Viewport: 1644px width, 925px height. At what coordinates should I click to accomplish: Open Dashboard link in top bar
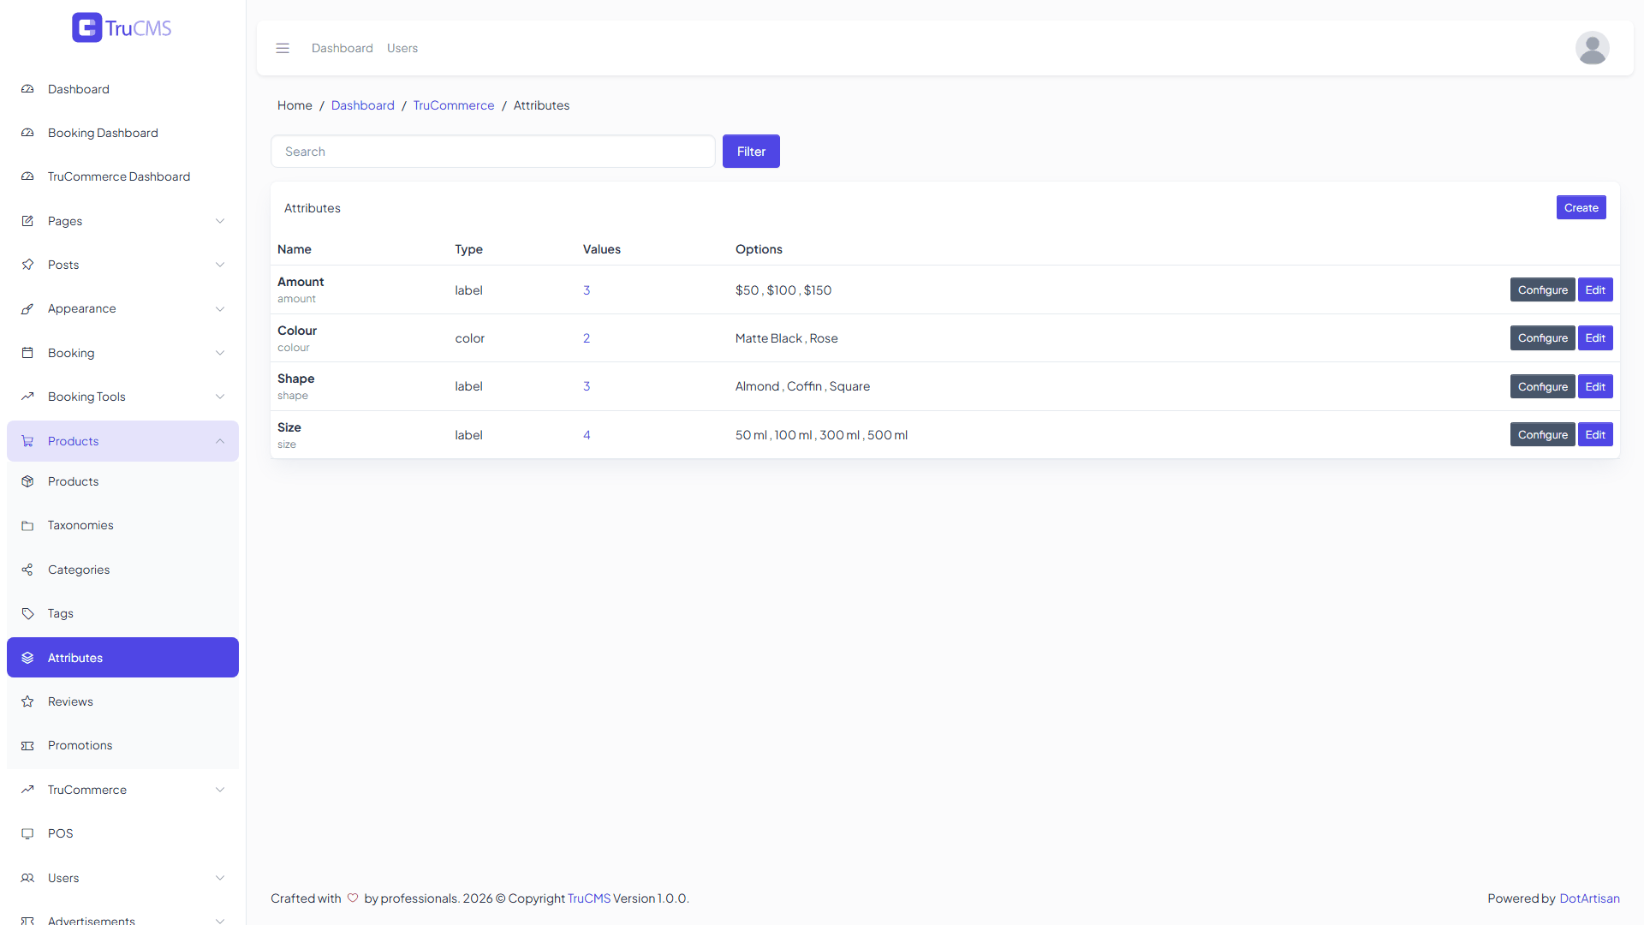tap(342, 48)
